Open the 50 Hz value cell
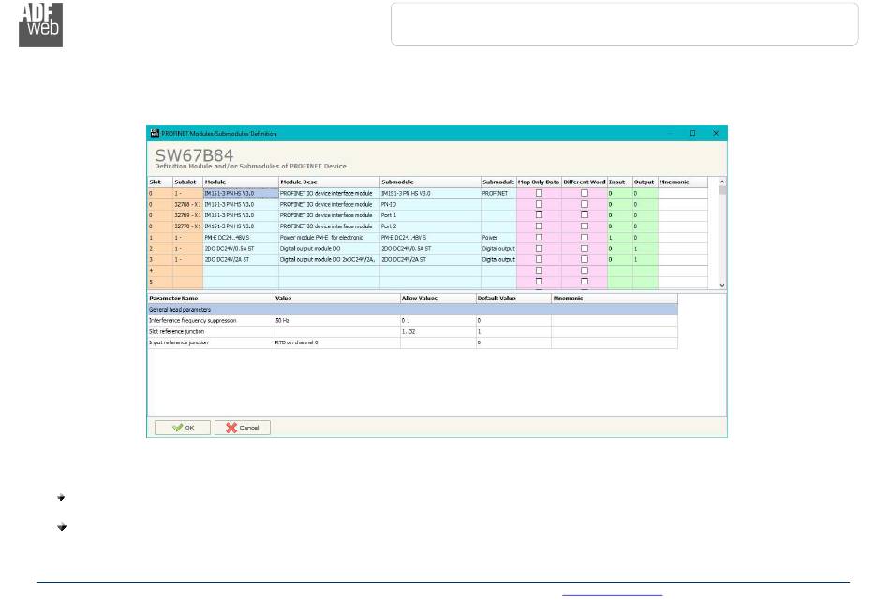 [337, 320]
